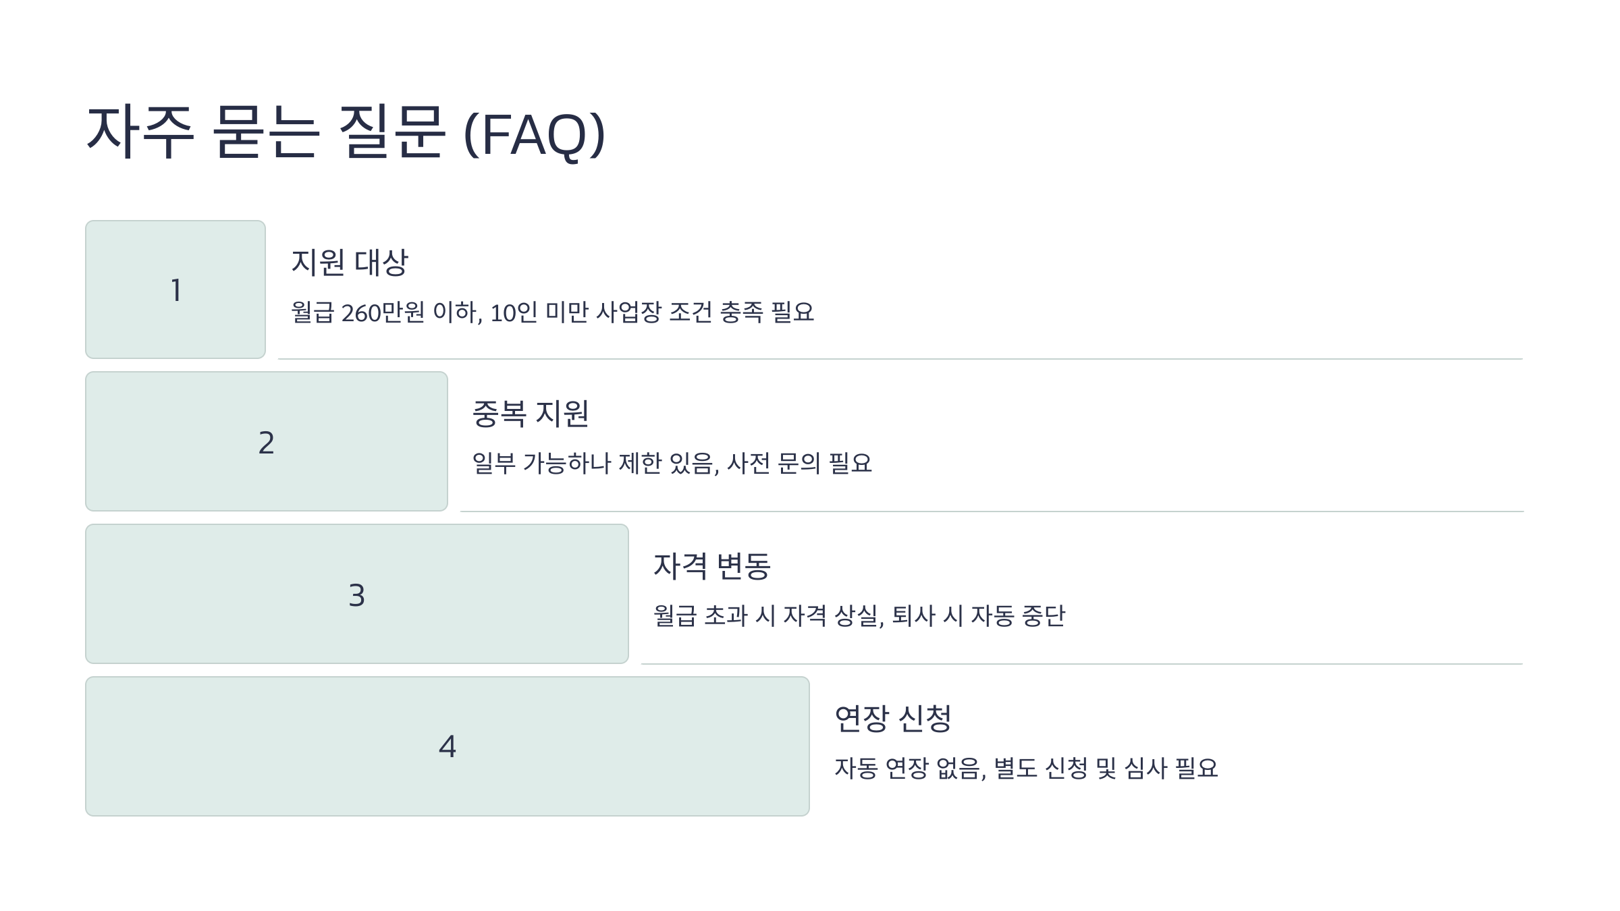Click the numbered box 1

pos(175,289)
